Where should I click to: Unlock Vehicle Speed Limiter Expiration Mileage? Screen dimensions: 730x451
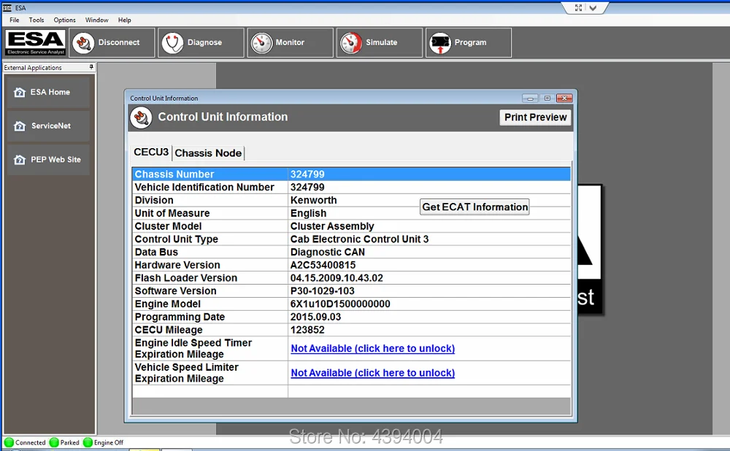[x=373, y=373]
